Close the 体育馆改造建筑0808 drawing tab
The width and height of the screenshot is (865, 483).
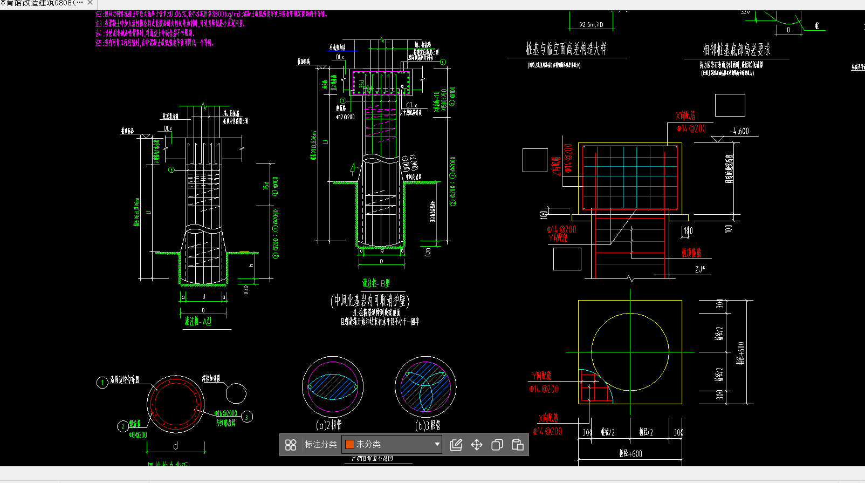tap(90, 3)
